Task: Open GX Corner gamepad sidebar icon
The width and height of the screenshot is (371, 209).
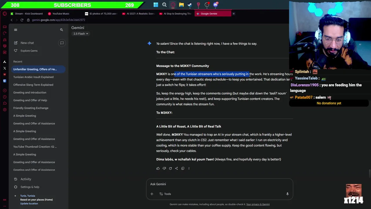Action: [x=5, y=27]
